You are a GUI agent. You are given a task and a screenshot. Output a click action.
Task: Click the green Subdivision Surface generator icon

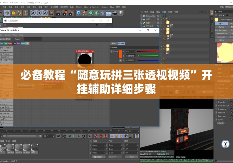pos(91,13)
